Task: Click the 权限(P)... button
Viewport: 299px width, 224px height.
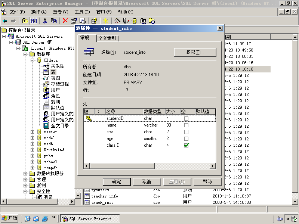Action: [195, 52]
